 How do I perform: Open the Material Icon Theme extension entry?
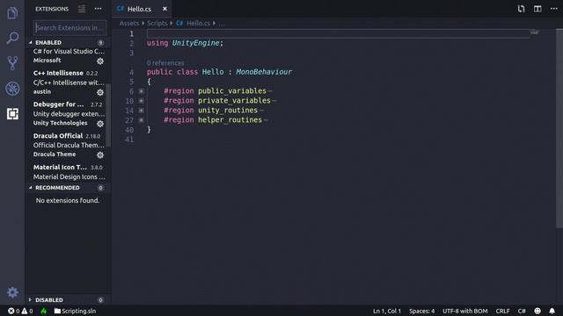[69, 172]
